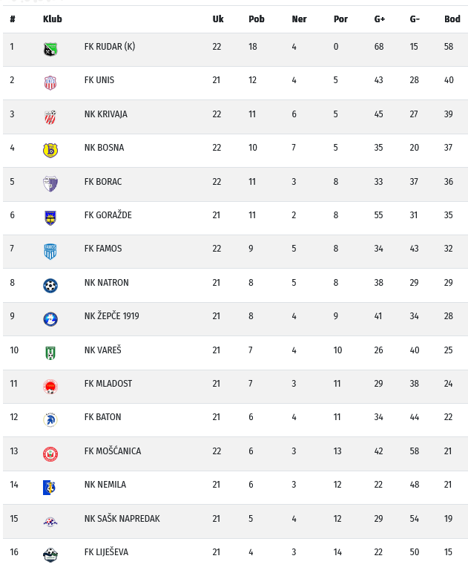Open the FK Baton team name
468x573 pixels.
pos(102,417)
